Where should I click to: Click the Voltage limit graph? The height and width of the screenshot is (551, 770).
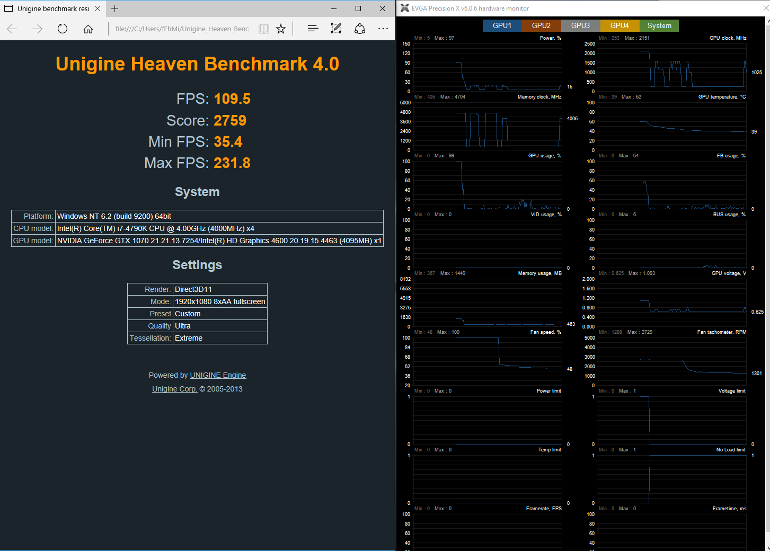tap(672, 420)
